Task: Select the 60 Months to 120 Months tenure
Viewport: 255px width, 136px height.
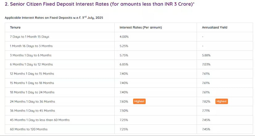Action: [x=29, y=129]
